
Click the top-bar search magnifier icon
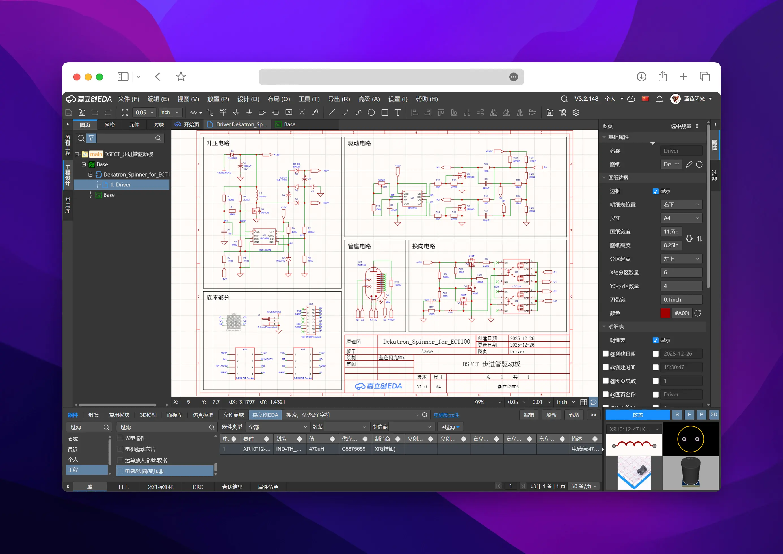564,99
